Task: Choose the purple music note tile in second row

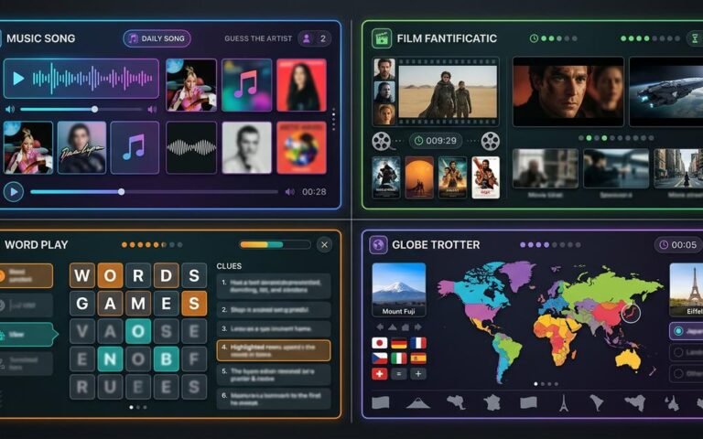Action: point(135,147)
